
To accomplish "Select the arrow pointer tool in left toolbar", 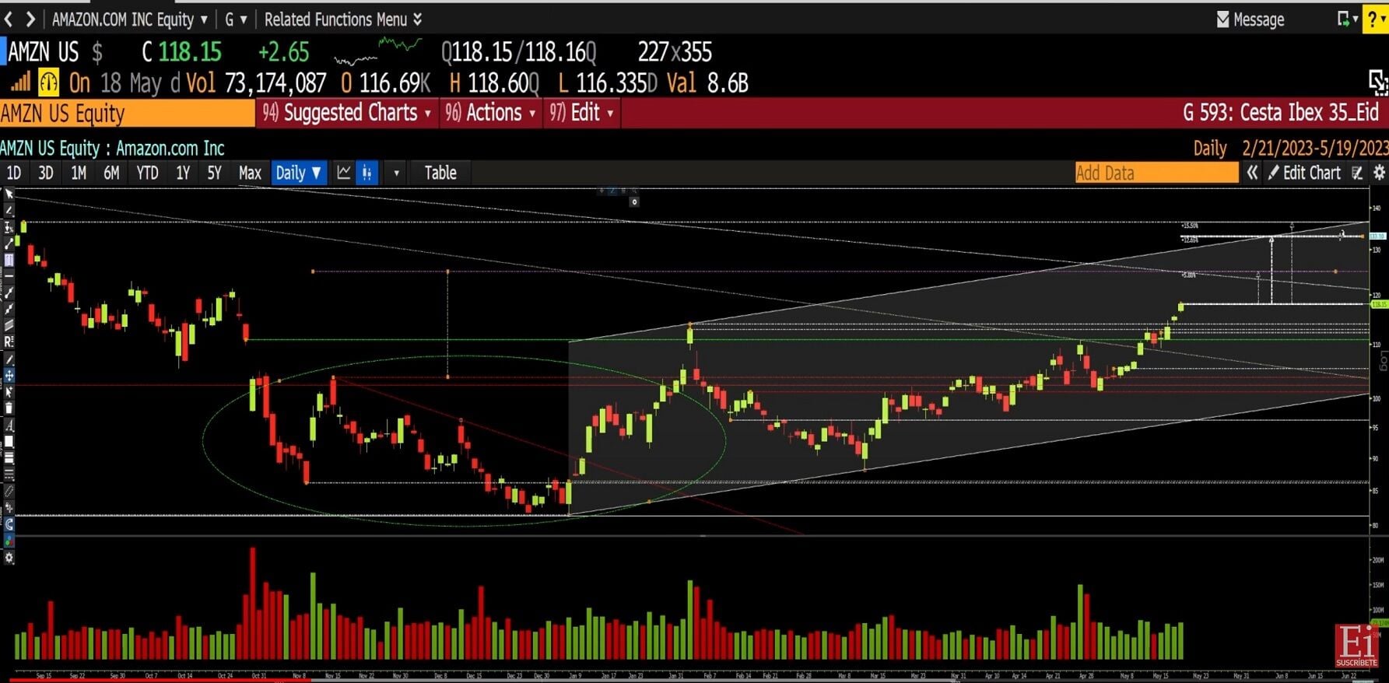I will (x=9, y=194).
